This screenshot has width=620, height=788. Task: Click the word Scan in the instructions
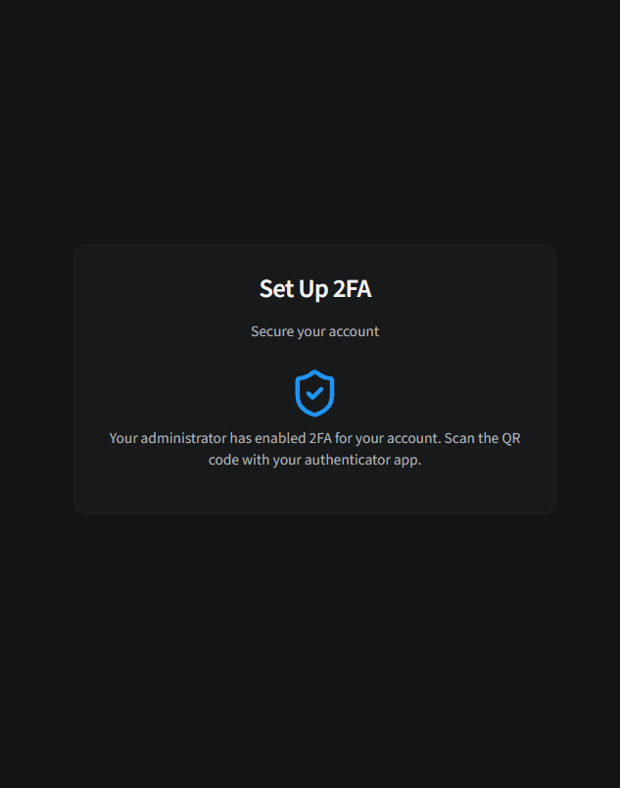pyautogui.click(x=459, y=438)
